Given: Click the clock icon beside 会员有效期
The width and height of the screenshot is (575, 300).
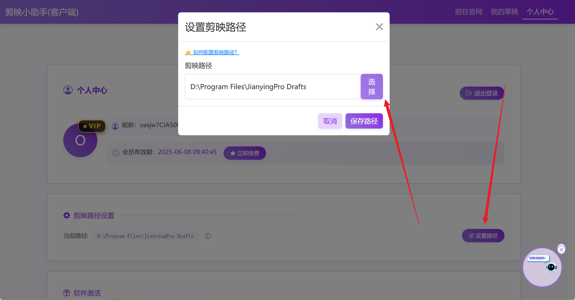Looking at the screenshot, I should pyautogui.click(x=115, y=153).
